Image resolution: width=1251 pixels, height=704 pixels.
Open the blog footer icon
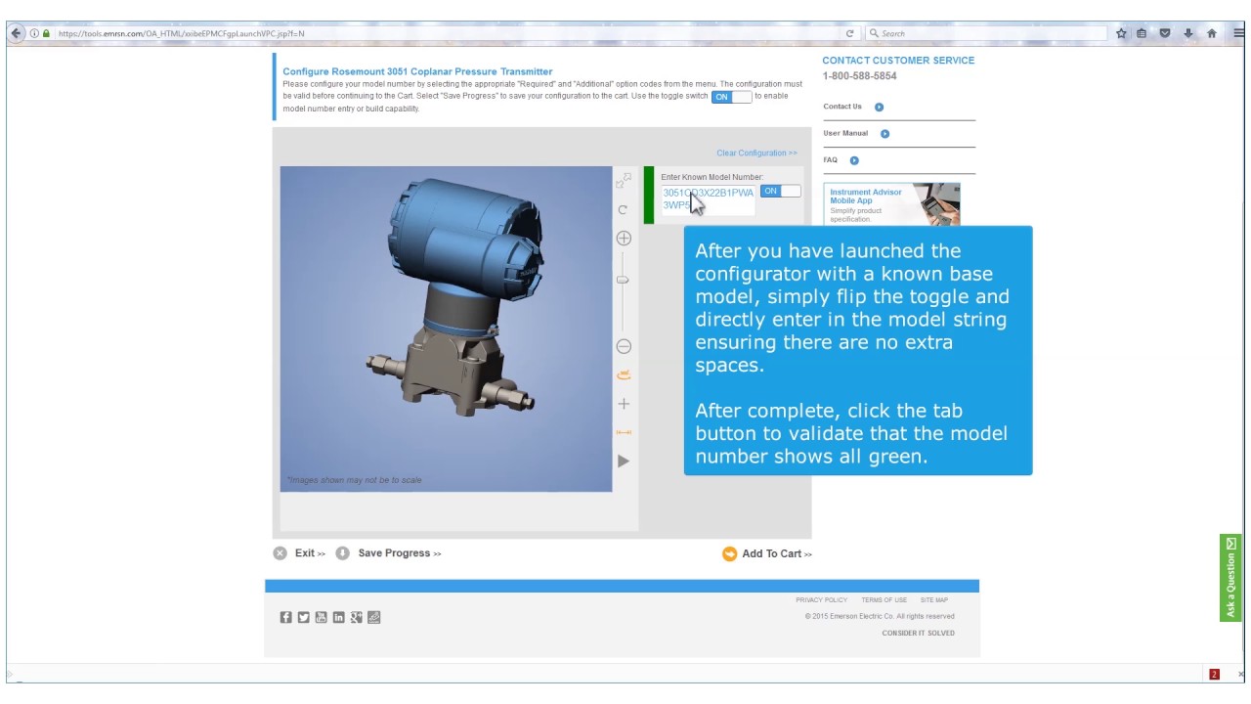(x=373, y=617)
